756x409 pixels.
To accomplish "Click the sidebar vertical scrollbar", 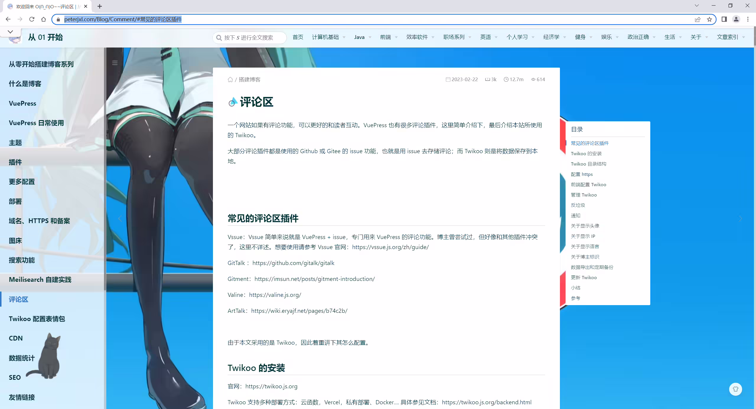I will click(105, 169).
